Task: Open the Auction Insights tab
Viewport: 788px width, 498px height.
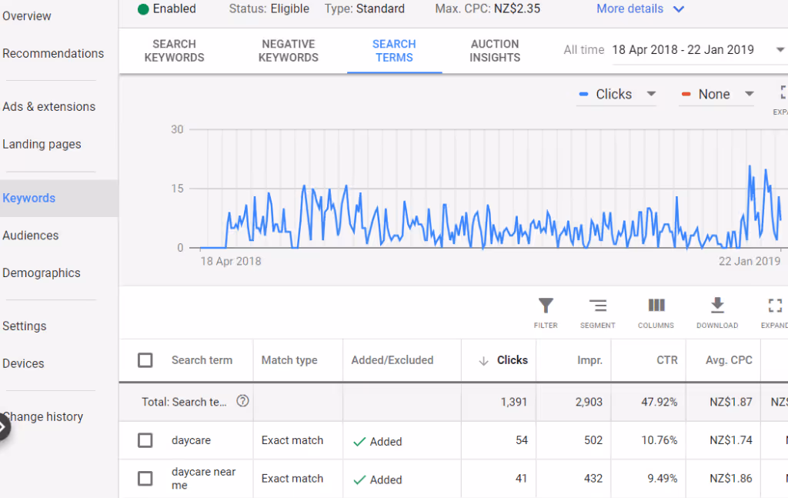Action: (x=495, y=50)
